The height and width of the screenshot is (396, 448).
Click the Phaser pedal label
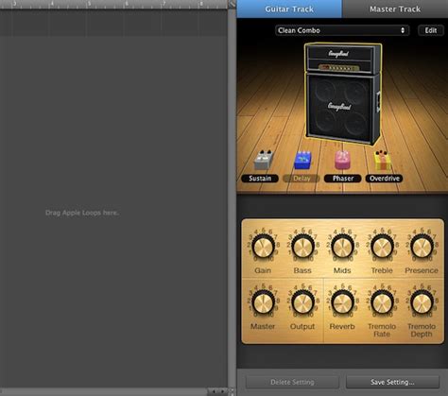point(343,179)
